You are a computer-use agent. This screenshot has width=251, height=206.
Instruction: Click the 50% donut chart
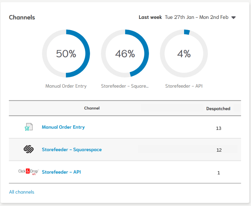click(x=66, y=54)
